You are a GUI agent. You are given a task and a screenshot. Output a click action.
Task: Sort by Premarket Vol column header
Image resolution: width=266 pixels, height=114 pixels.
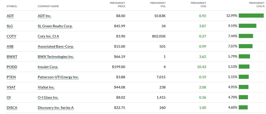point(158,5)
